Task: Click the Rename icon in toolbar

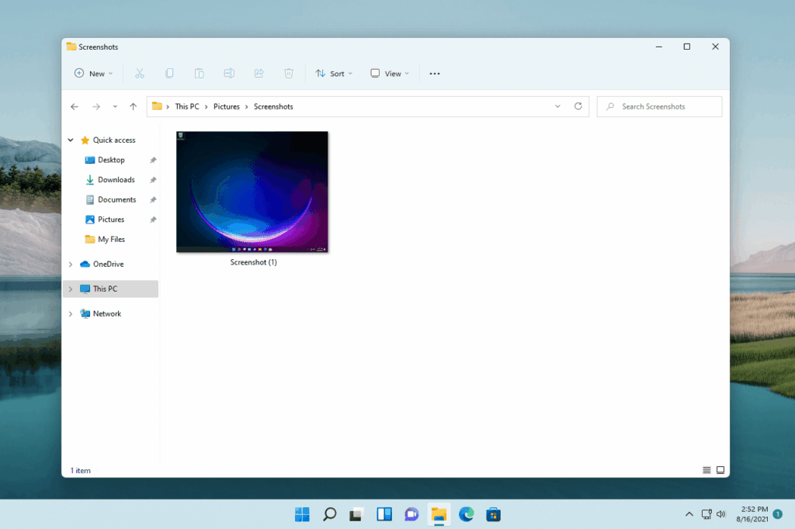Action: (229, 74)
